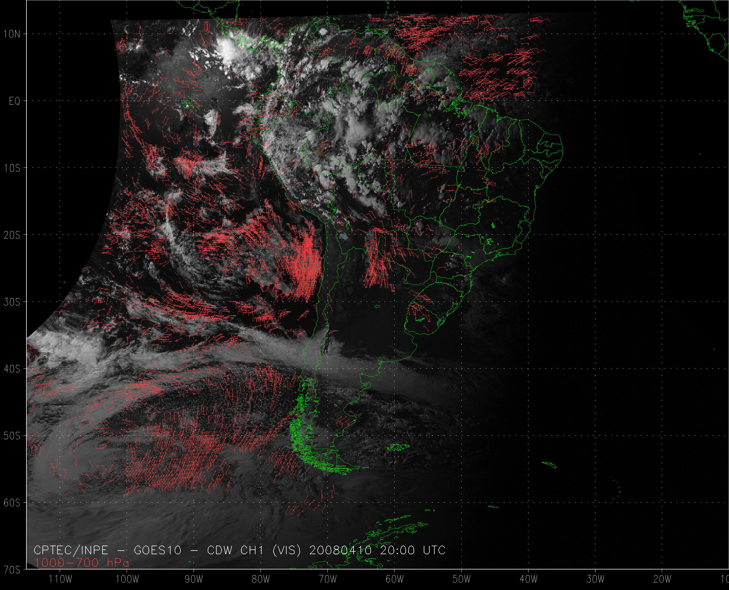This screenshot has width=729, height=590.
Task: Click the 10N latitude label
Action: coord(12,34)
